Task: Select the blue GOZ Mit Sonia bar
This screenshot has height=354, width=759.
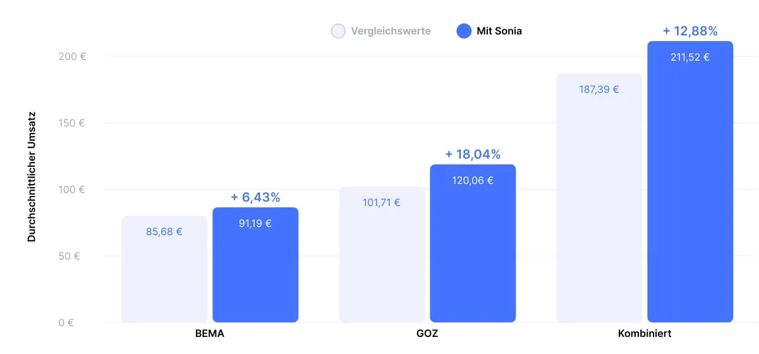Action: (x=473, y=253)
